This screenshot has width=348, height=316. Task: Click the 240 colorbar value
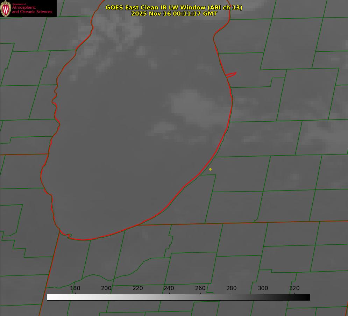[x=169, y=288]
